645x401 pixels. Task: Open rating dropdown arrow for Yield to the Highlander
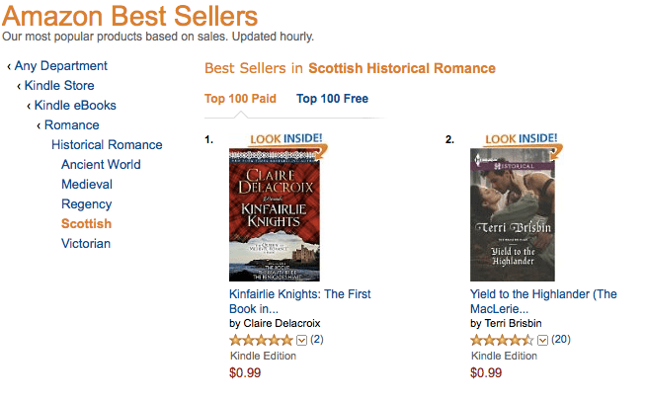(542, 340)
